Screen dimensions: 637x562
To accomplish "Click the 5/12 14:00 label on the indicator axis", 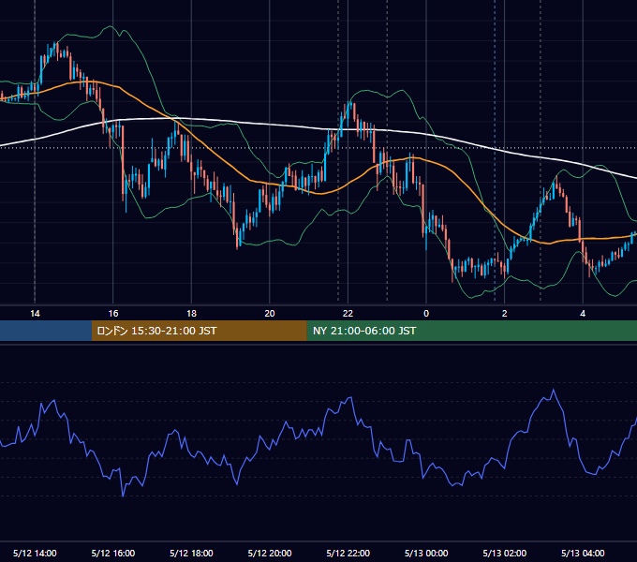I will (35, 553).
